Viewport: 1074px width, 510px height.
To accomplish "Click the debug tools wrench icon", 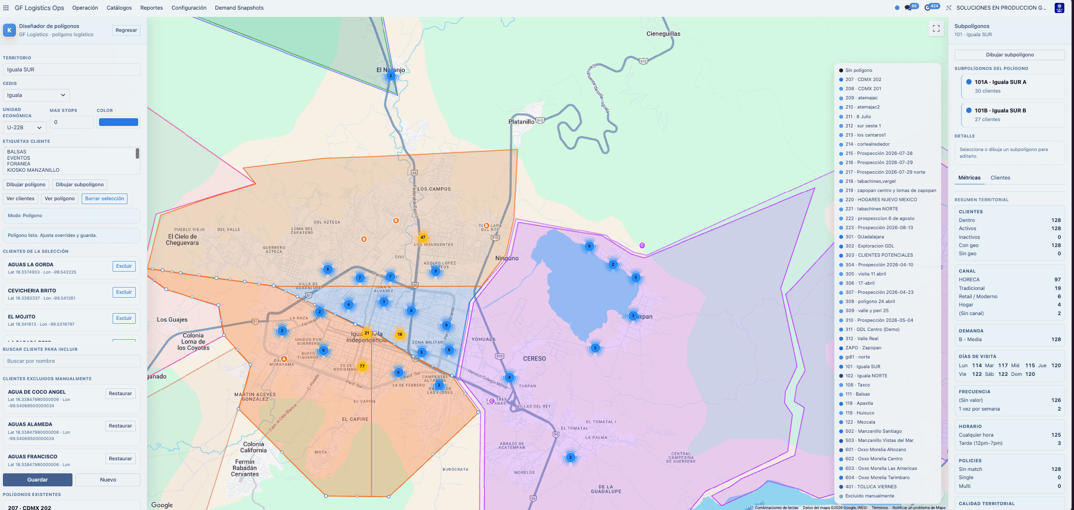I will pyautogui.click(x=948, y=8).
